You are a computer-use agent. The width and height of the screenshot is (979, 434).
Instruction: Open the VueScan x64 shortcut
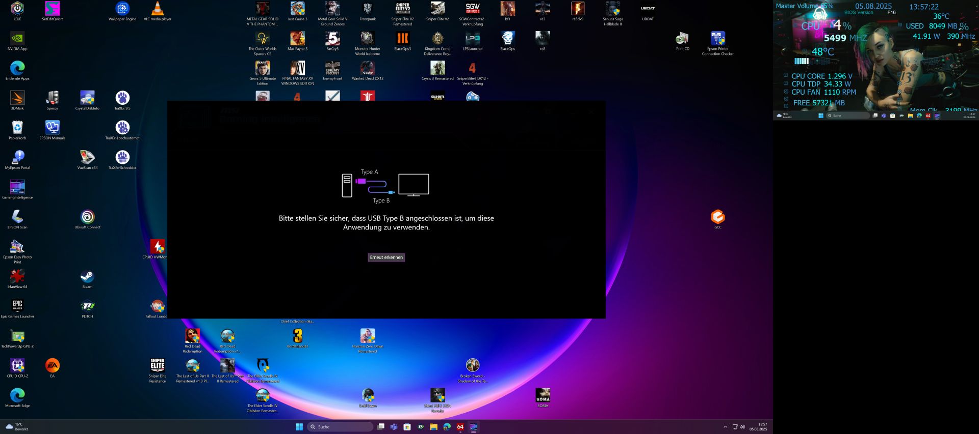(x=87, y=160)
